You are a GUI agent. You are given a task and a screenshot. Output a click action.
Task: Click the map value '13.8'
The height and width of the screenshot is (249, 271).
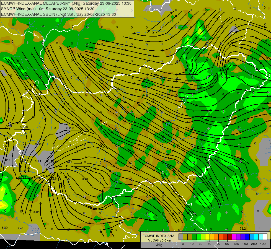click(x=69, y=162)
